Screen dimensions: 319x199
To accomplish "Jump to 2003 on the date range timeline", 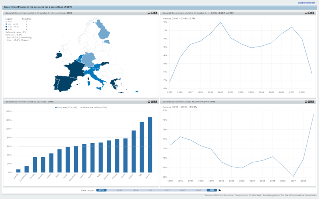I will point(166,191).
